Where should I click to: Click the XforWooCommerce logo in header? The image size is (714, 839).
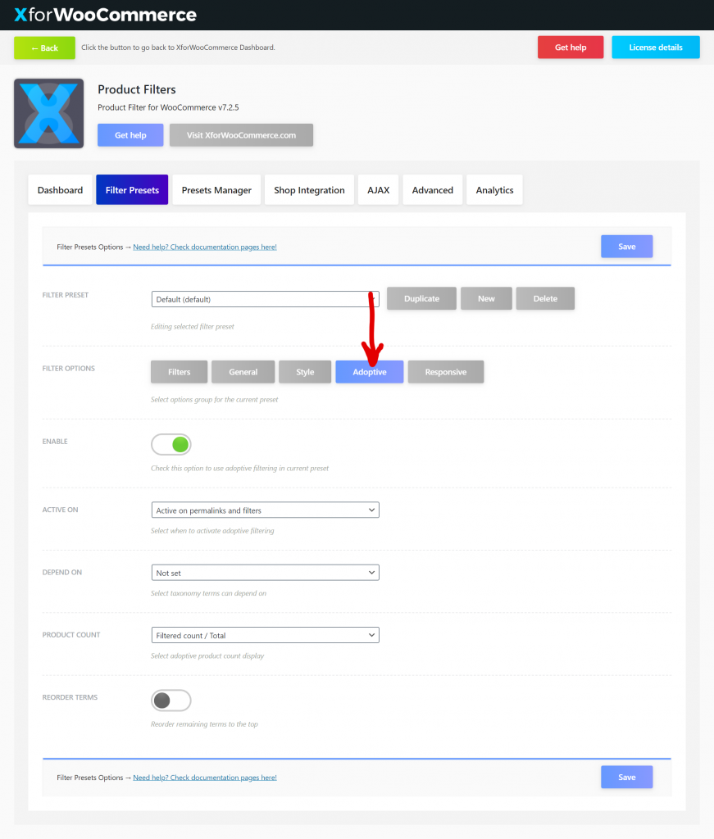click(106, 15)
